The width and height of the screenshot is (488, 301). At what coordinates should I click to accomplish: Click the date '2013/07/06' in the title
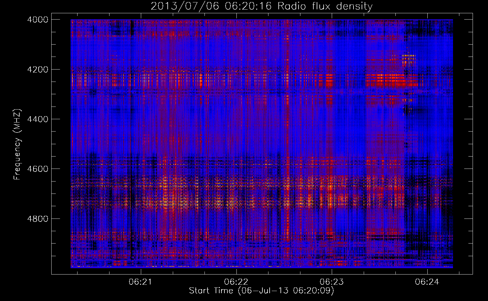click(185, 6)
